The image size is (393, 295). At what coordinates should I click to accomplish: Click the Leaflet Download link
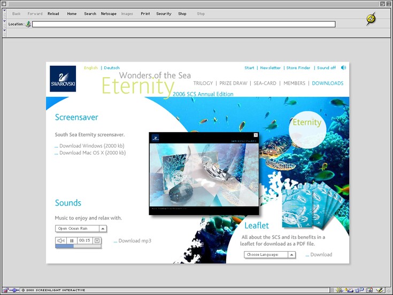coord(321,255)
